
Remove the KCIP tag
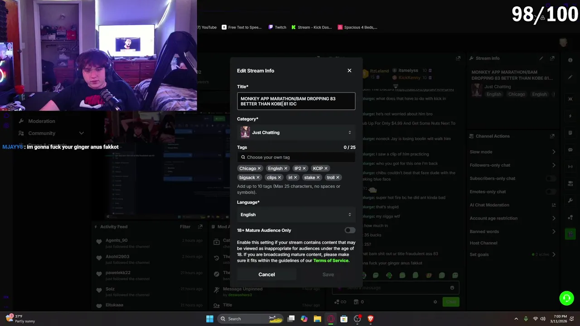pos(326,168)
